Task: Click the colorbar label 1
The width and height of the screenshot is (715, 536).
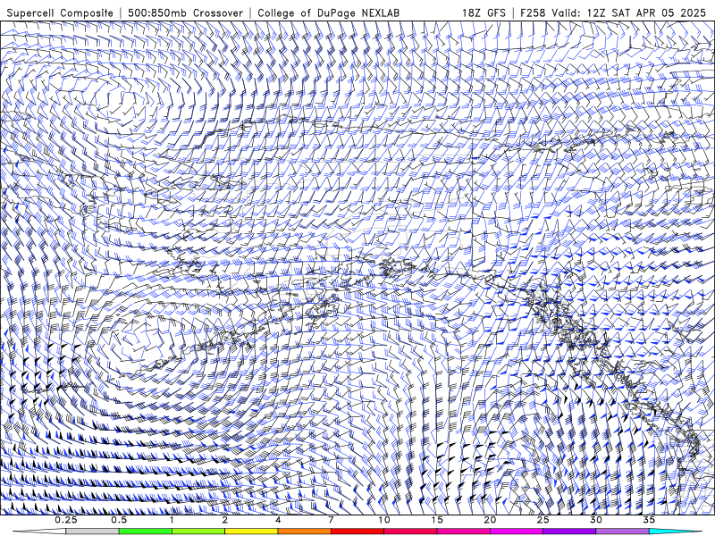Action: point(172,520)
